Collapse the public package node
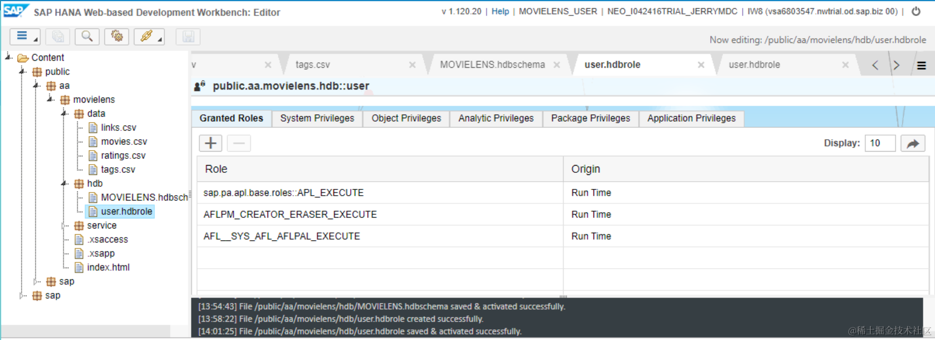This screenshot has height=340, width=935. (x=22, y=71)
